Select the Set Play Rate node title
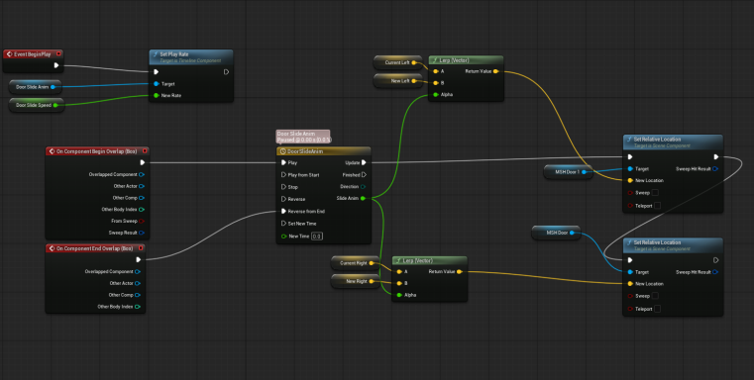754x380 pixels. (x=174, y=54)
